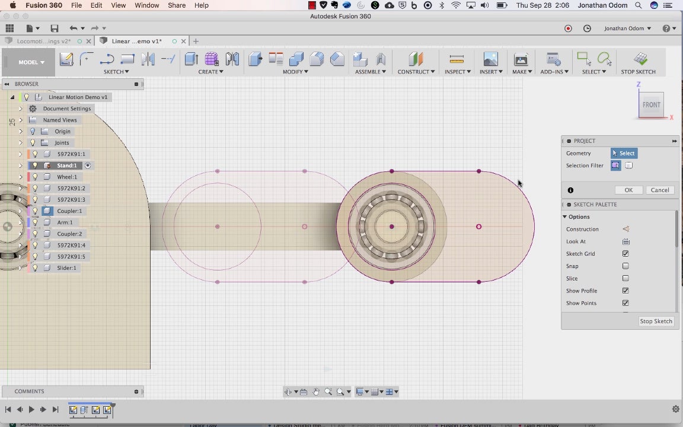
Task: Expand the Joints folder in browser
Action: point(21,143)
